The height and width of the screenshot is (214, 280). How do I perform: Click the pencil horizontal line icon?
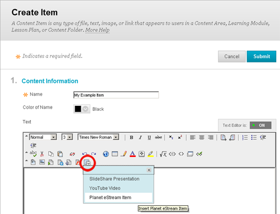click(x=124, y=154)
